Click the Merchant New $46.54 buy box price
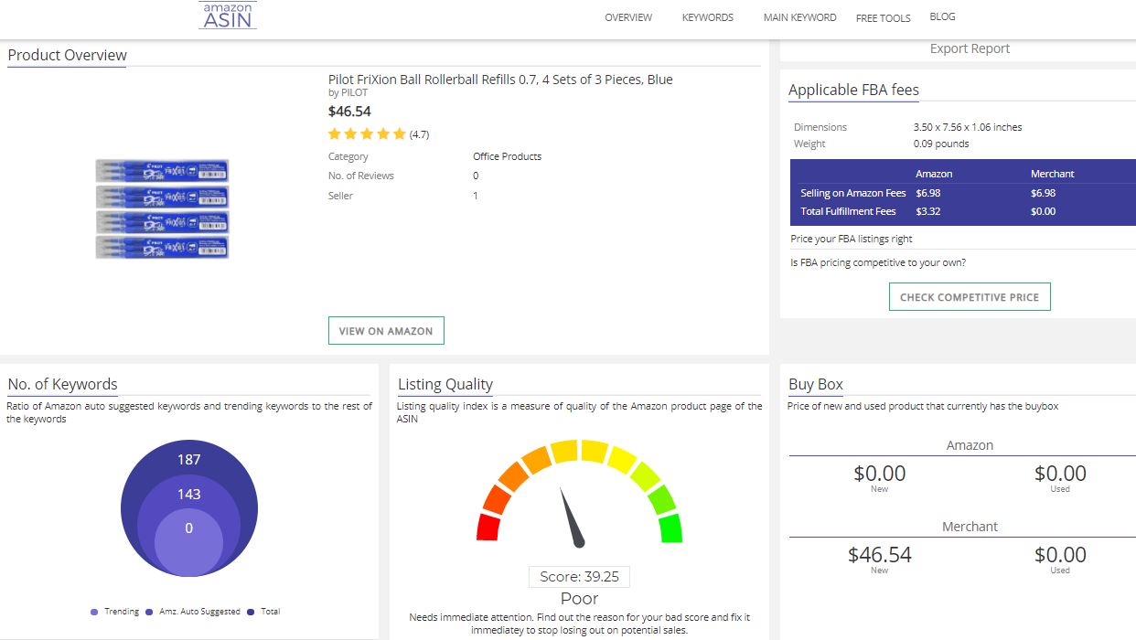 pos(879,555)
